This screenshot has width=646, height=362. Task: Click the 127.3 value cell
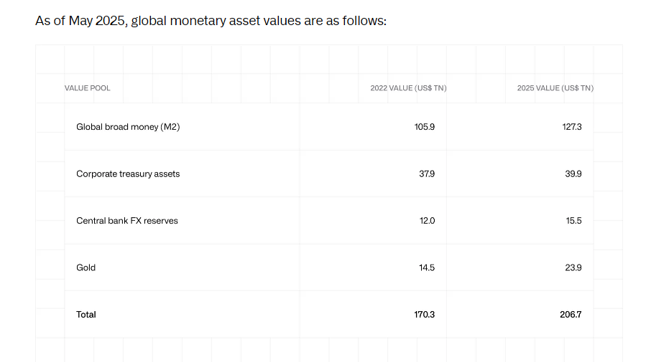click(x=573, y=127)
